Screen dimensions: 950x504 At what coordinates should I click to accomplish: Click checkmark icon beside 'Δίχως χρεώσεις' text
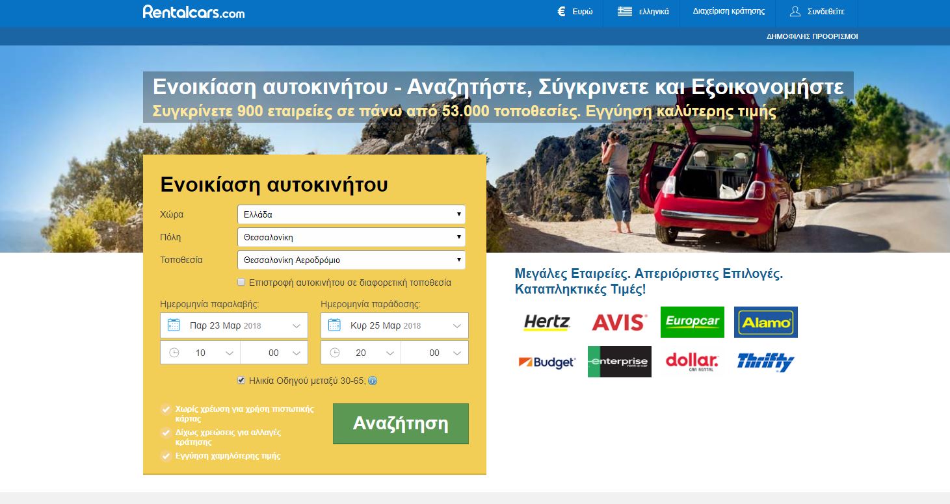[166, 433]
